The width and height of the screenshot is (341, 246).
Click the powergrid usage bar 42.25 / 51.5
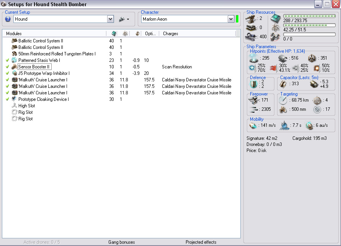click(309, 25)
